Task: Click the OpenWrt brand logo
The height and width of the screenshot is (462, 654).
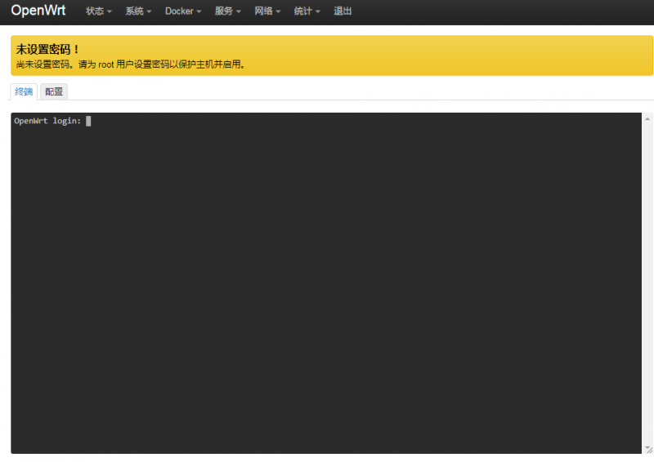Action: [38, 11]
